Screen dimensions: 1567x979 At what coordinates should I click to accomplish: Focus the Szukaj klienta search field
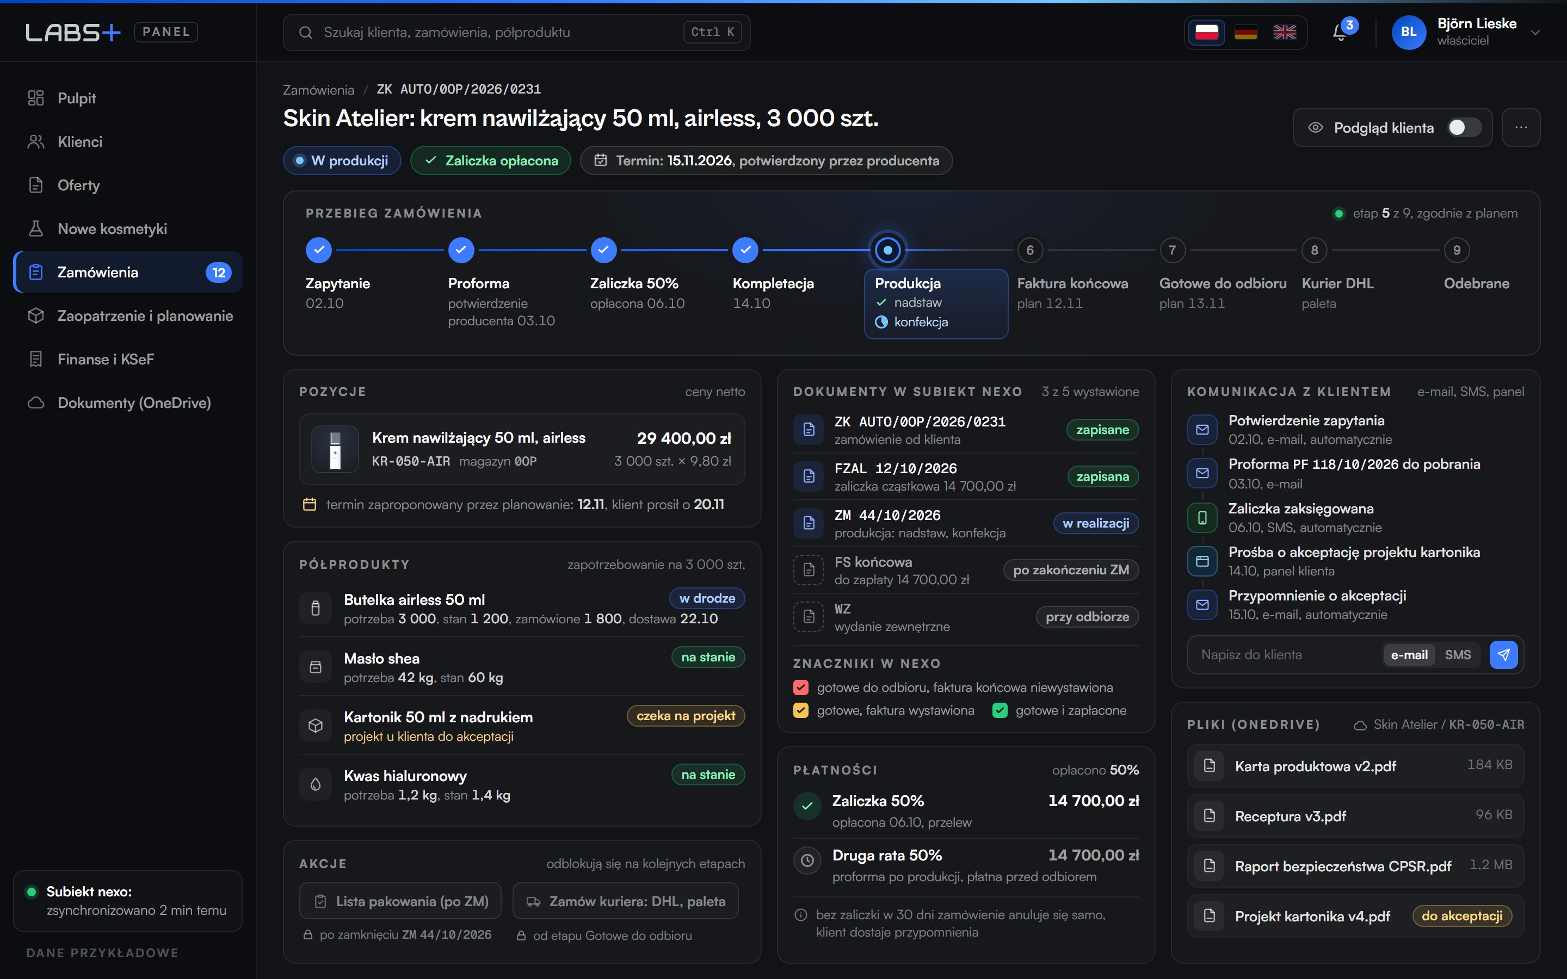click(516, 33)
